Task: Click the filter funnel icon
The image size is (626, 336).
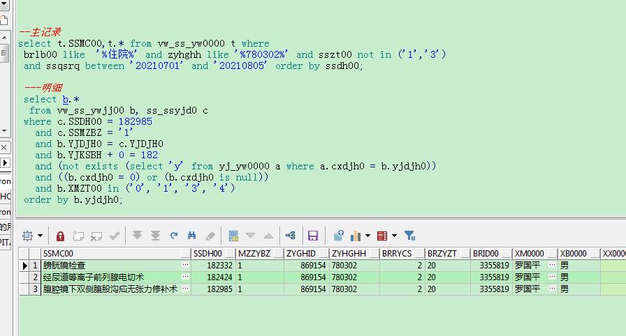Action: click(x=410, y=236)
